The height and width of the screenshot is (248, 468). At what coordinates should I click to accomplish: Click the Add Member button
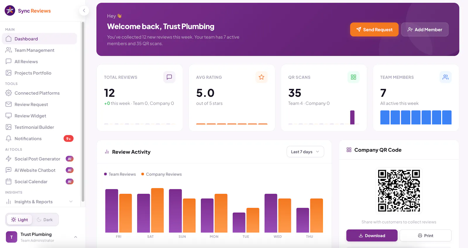tap(425, 30)
